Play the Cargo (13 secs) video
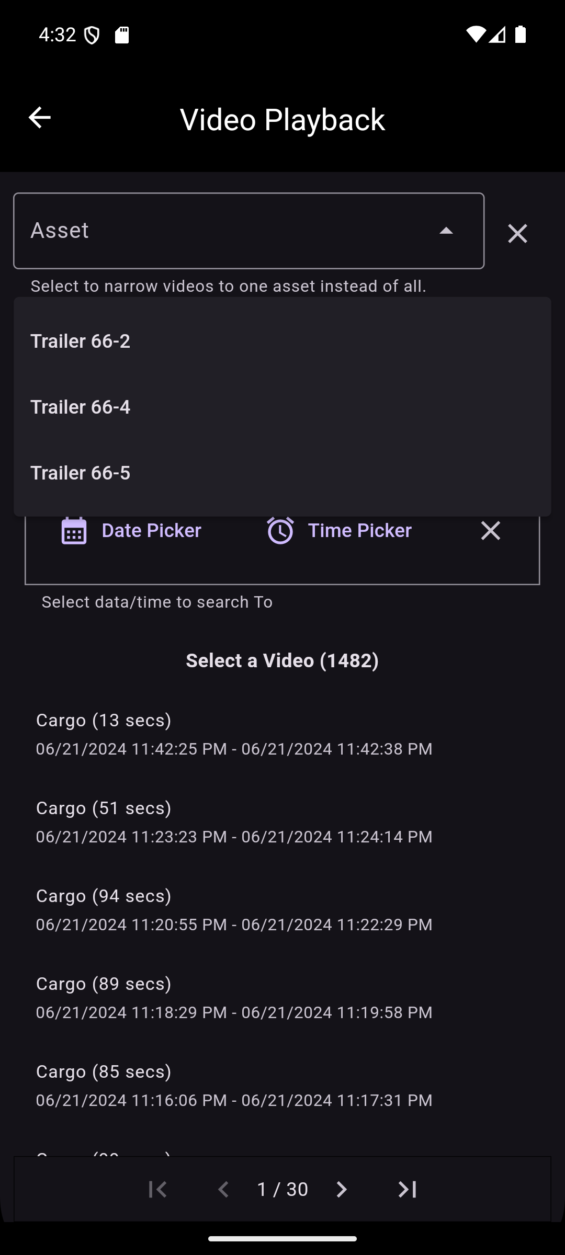This screenshot has width=565, height=1255. click(x=234, y=734)
